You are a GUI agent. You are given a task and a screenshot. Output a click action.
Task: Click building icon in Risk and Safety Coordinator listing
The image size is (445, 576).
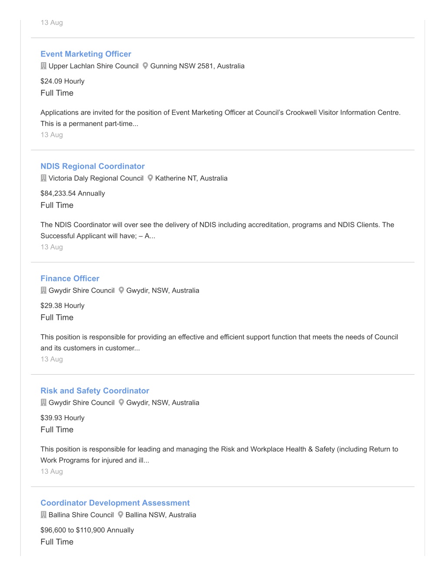(43, 402)
